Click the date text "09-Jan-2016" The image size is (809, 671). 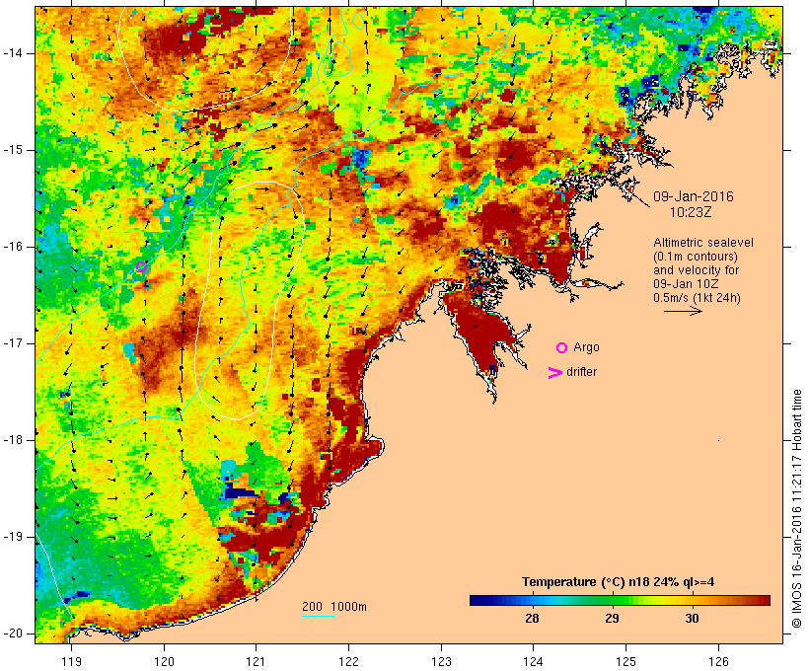coord(693,196)
